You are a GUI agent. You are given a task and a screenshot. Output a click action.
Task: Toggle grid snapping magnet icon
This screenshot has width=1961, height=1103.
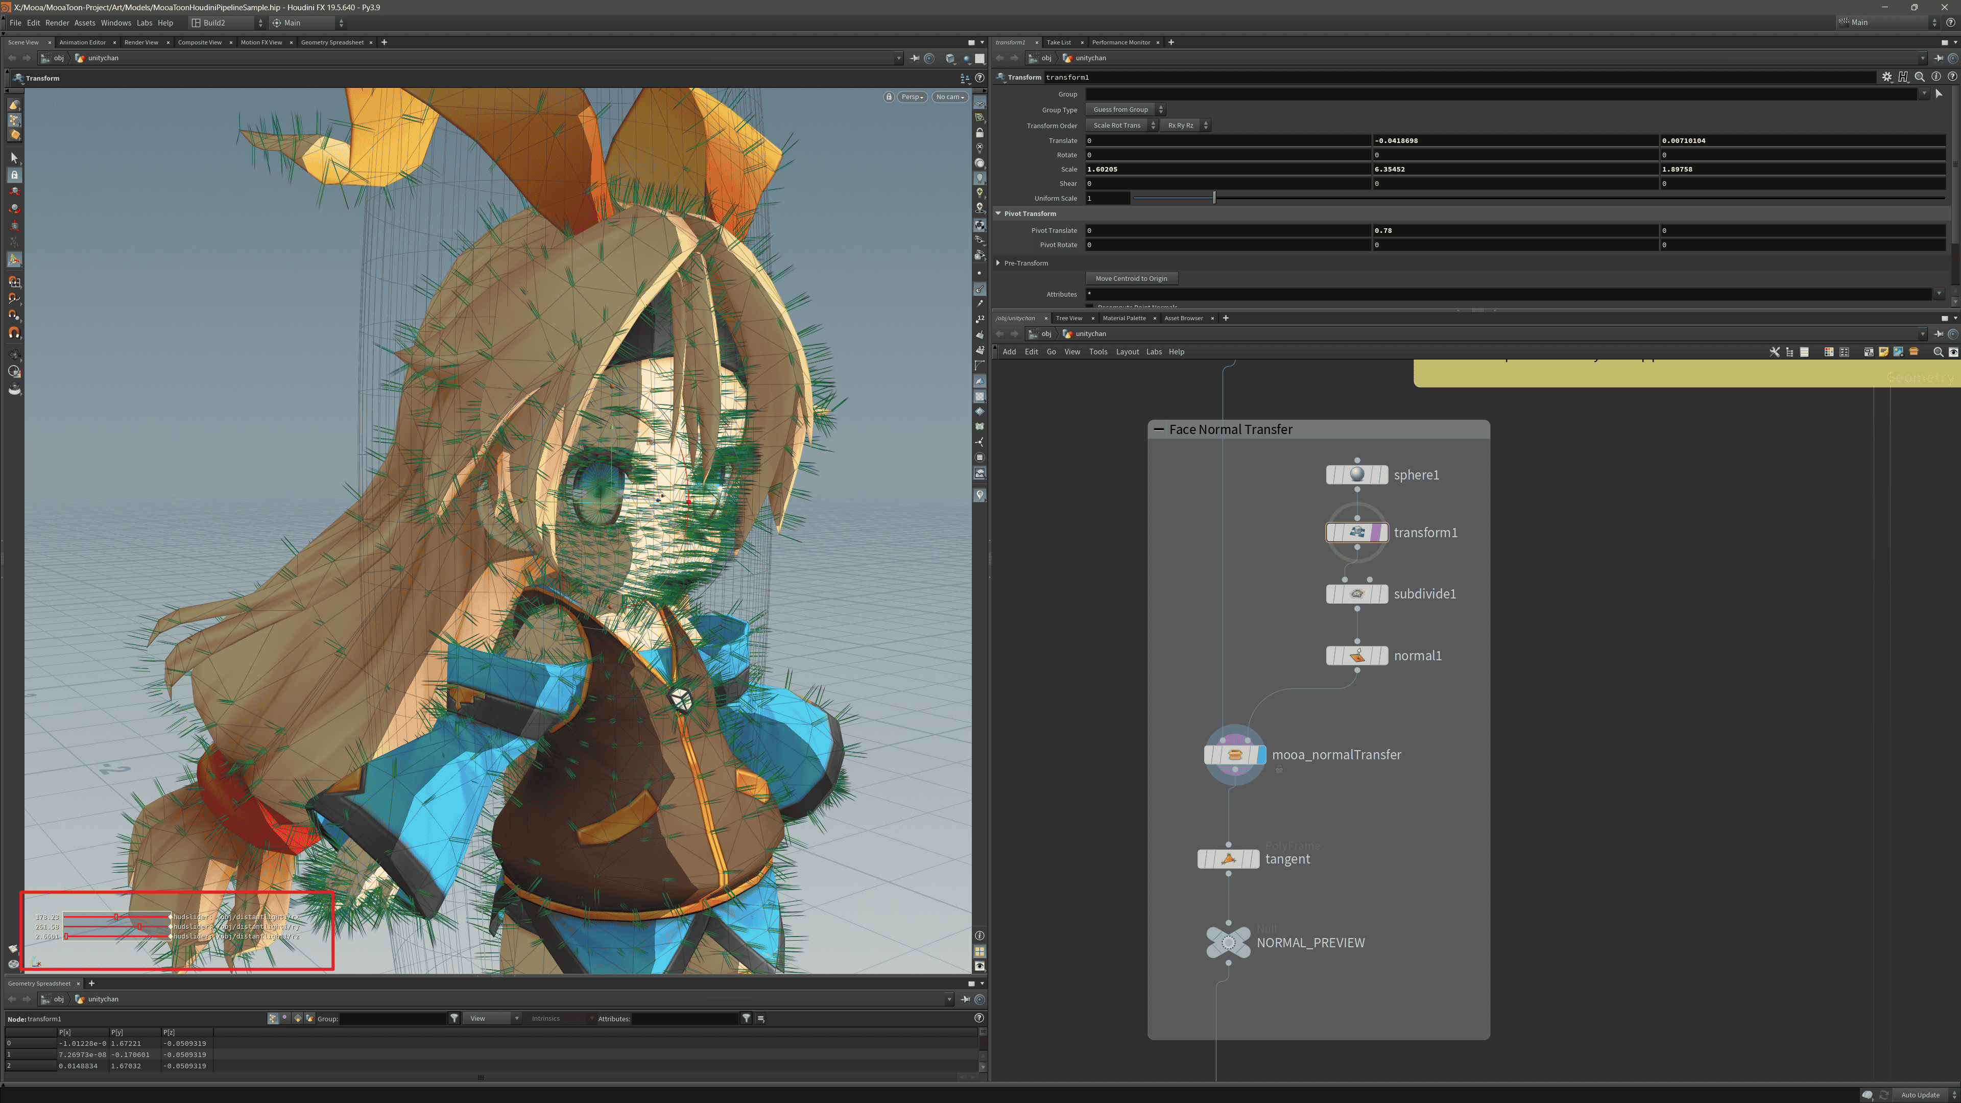point(14,282)
